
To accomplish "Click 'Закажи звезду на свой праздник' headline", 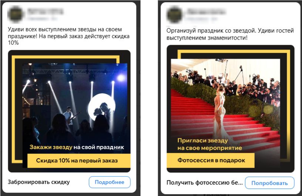I will tap(77, 147).
